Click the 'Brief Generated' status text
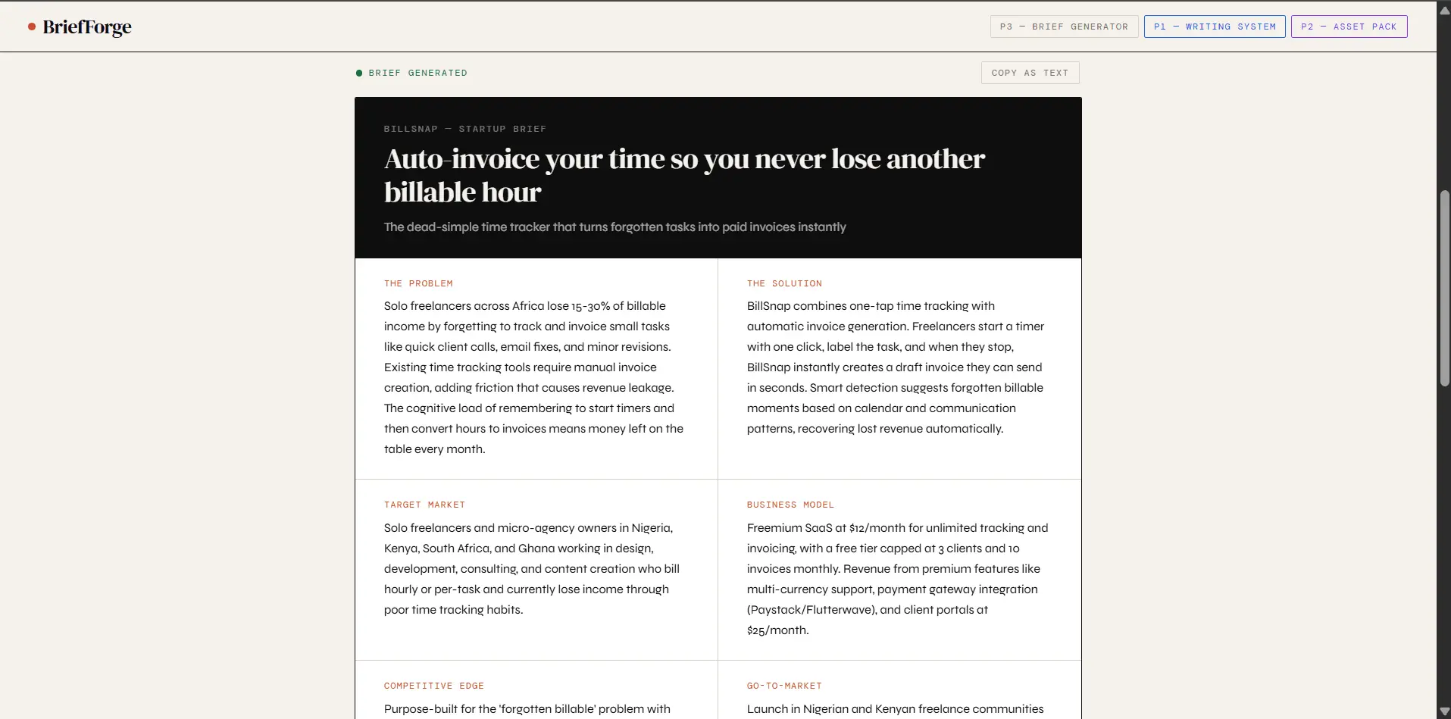The width and height of the screenshot is (1451, 719). tap(418, 73)
